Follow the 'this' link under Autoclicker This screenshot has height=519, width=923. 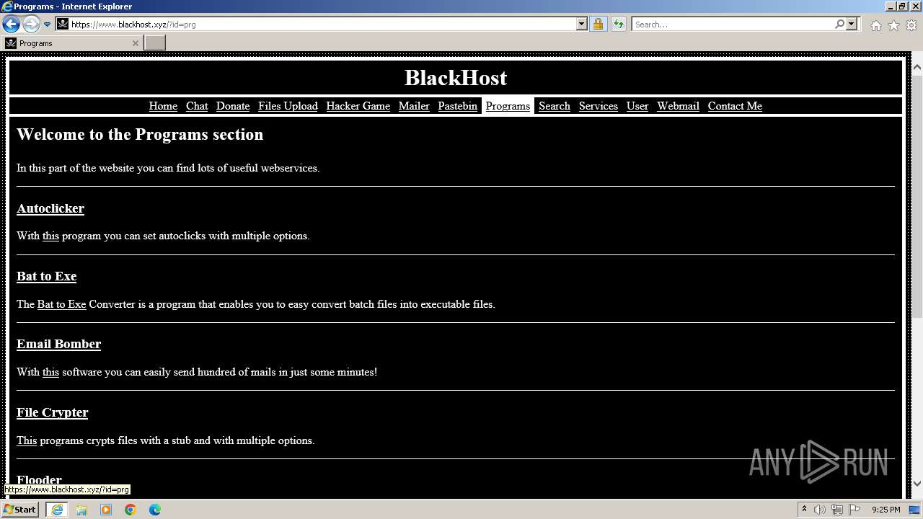tap(50, 236)
